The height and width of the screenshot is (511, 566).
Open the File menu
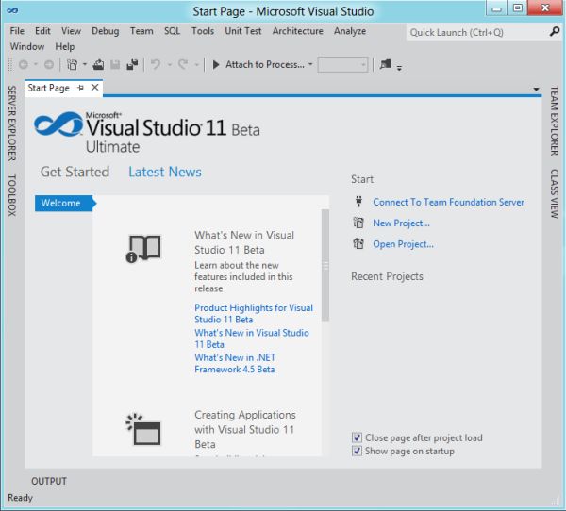click(17, 31)
